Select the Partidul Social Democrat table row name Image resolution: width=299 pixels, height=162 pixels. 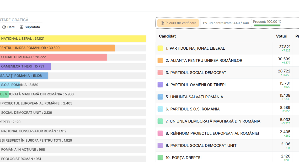[198, 73]
